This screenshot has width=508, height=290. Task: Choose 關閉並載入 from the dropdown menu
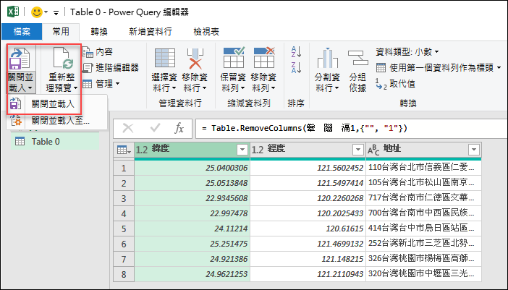pos(53,104)
